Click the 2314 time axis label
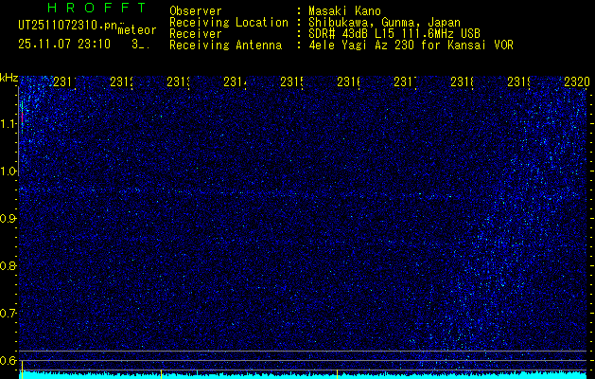595x379 pixels. point(235,82)
